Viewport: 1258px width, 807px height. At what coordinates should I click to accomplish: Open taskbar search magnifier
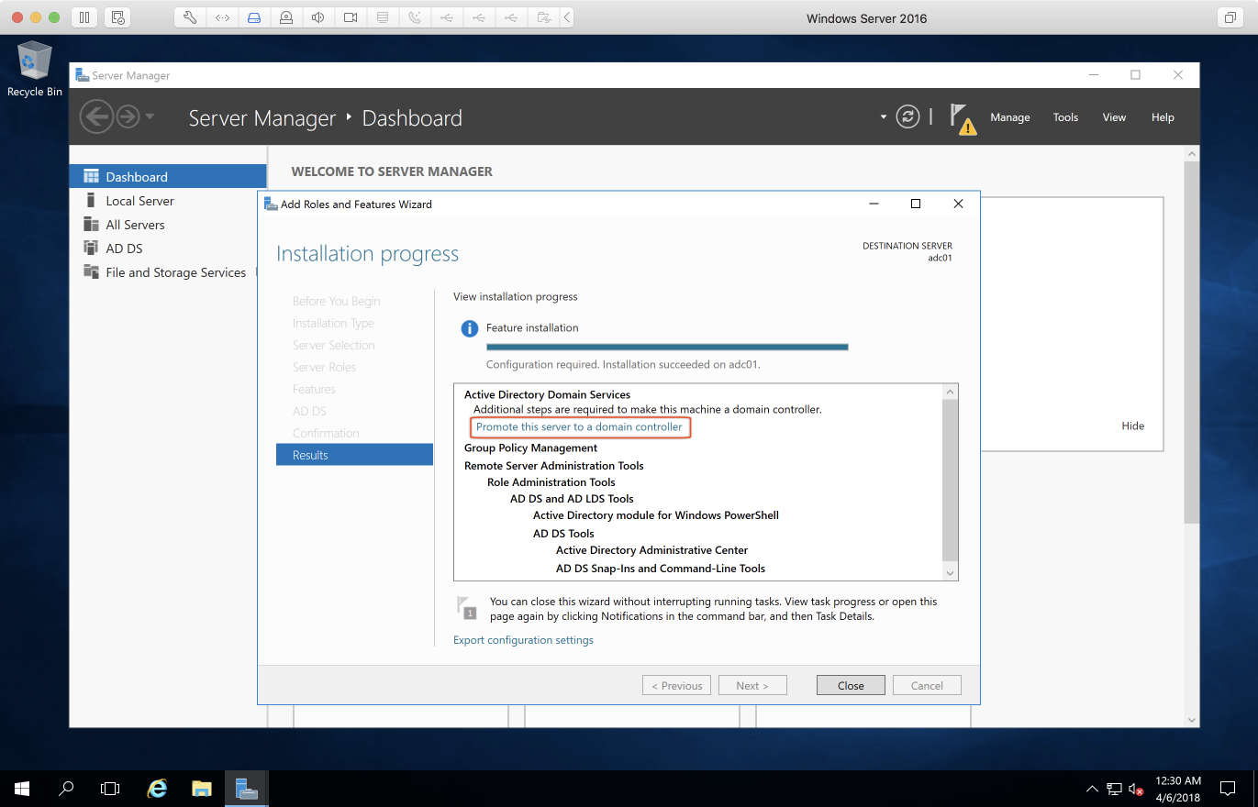66,789
